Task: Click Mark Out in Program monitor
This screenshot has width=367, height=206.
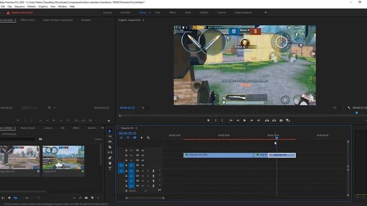Action: (222, 121)
